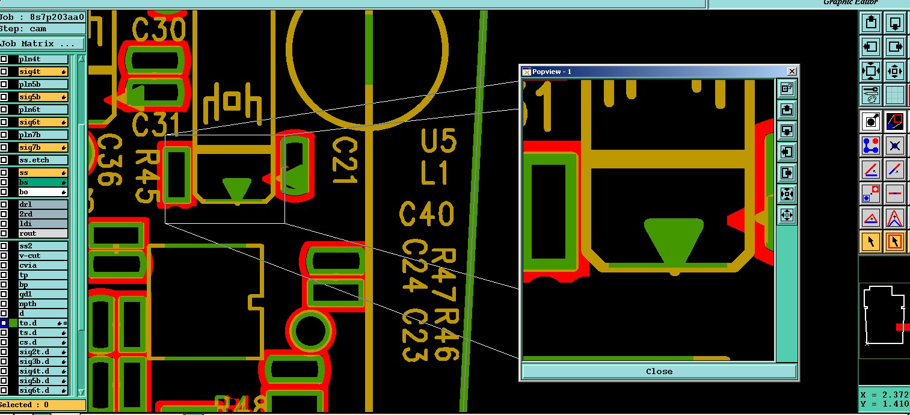Click the green color swatch beside to.d

[13, 323]
